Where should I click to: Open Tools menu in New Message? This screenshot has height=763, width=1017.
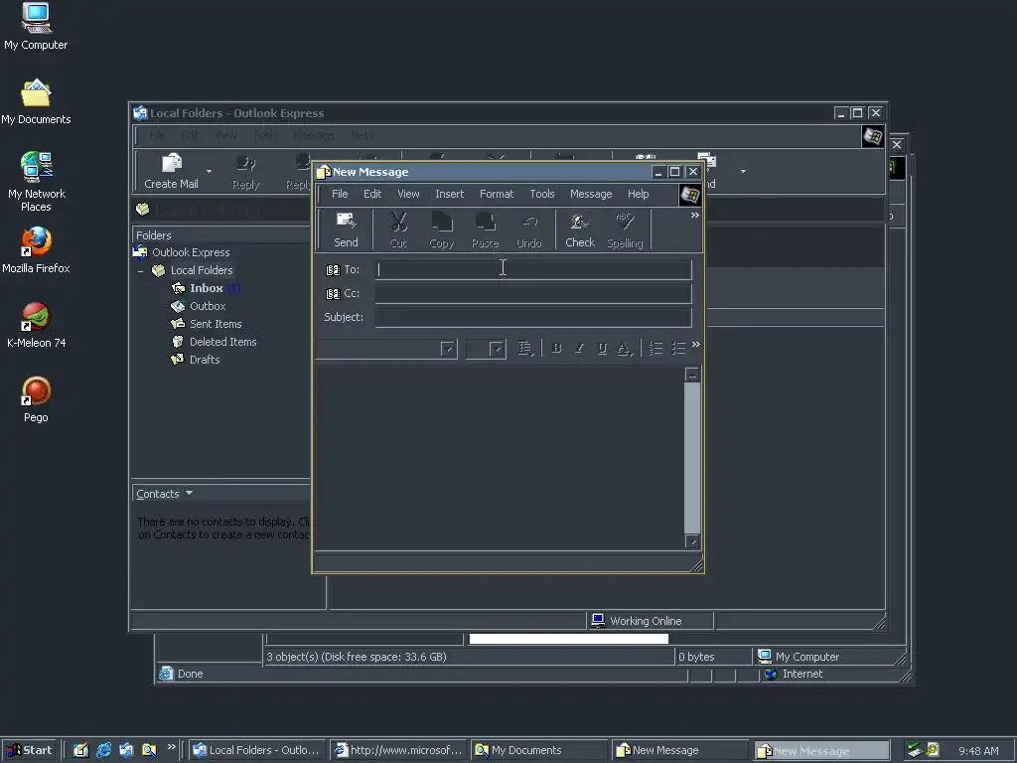(x=541, y=194)
